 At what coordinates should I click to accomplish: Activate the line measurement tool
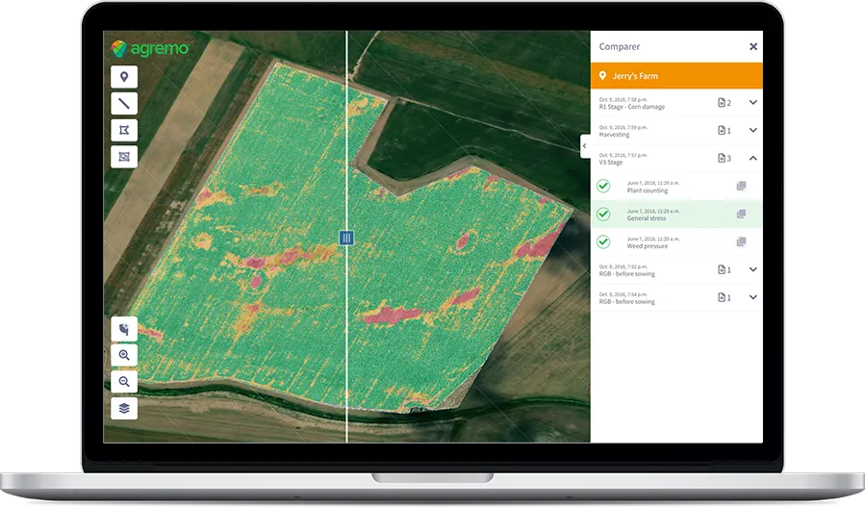[124, 104]
